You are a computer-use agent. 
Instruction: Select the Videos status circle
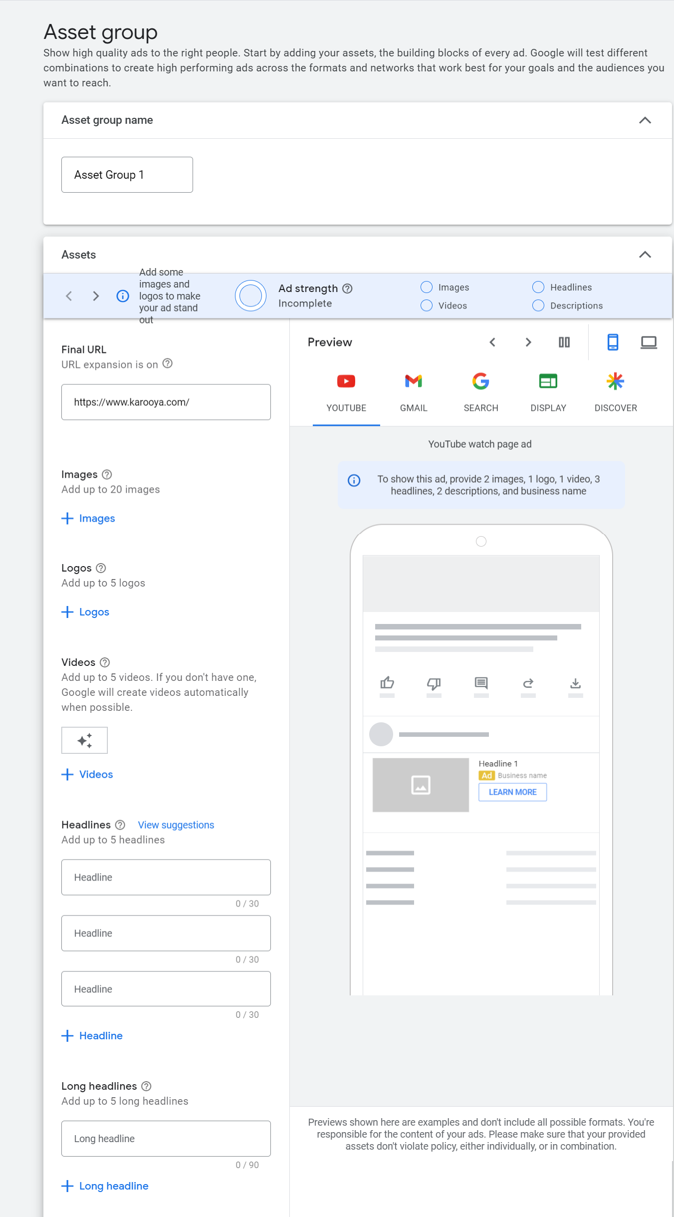[427, 305]
